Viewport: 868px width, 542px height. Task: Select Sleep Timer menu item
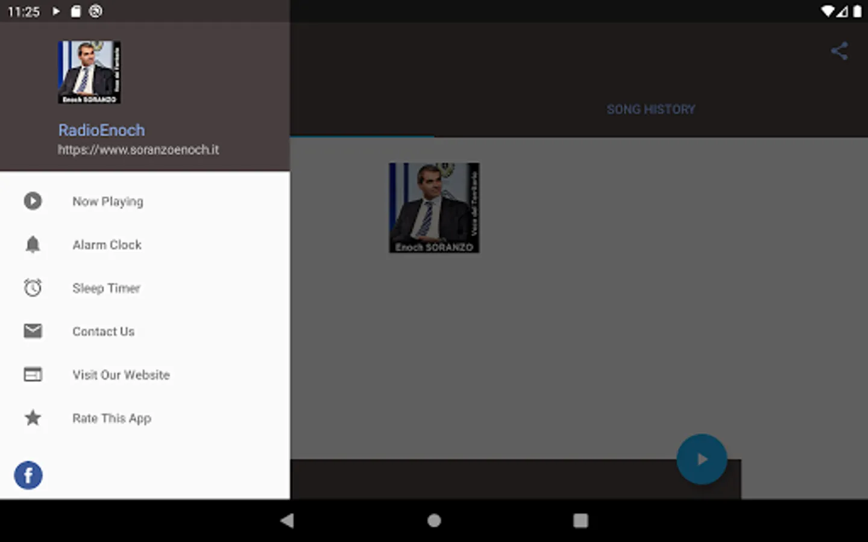(x=145, y=288)
